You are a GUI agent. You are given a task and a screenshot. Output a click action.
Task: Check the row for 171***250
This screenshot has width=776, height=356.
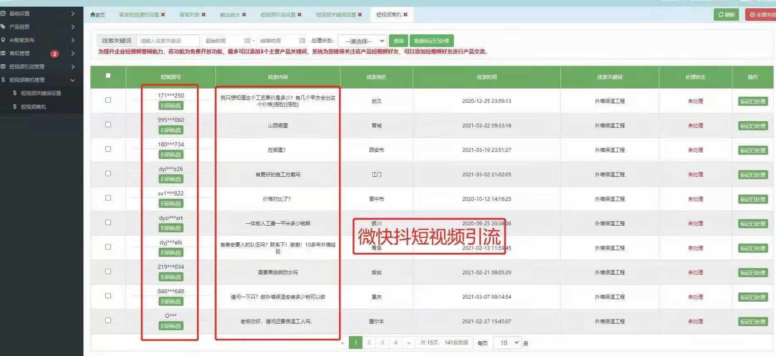click(108, 100)
